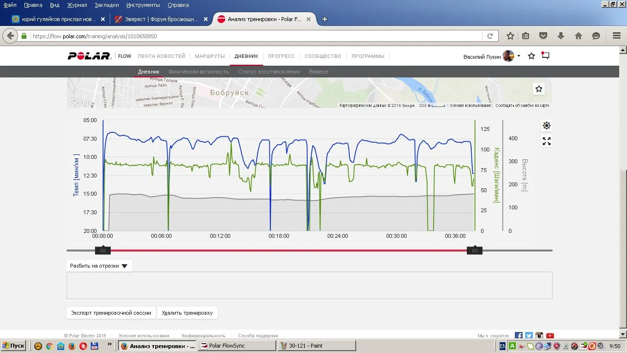Bookmark this page with Firefox star
Screen dimensions: 627x353
coord(510,36)
